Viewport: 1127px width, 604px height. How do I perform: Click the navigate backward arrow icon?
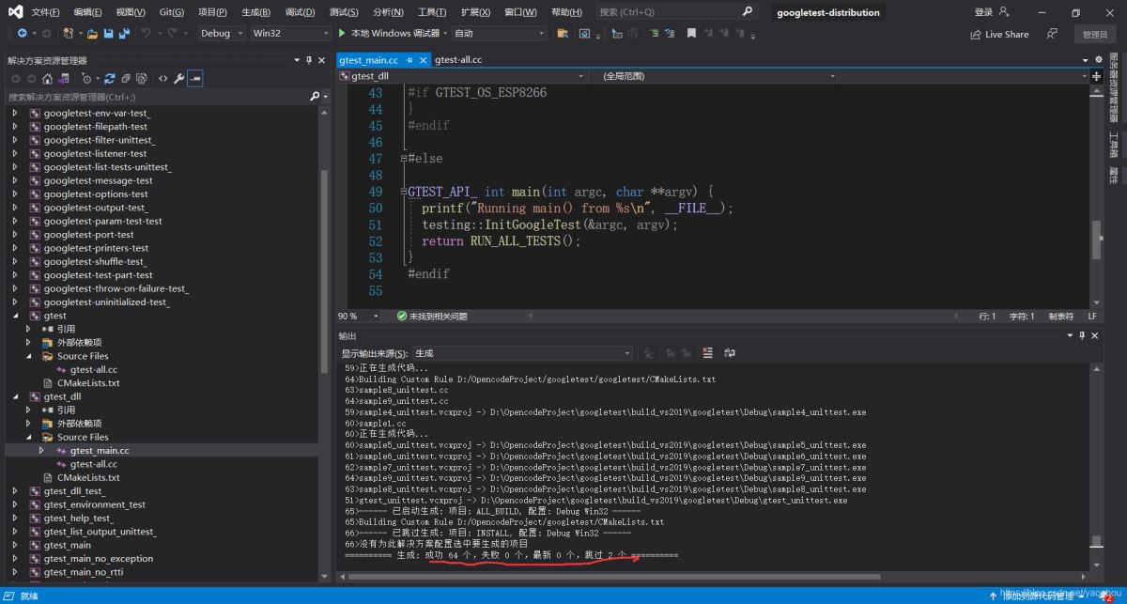click(22, 33)
